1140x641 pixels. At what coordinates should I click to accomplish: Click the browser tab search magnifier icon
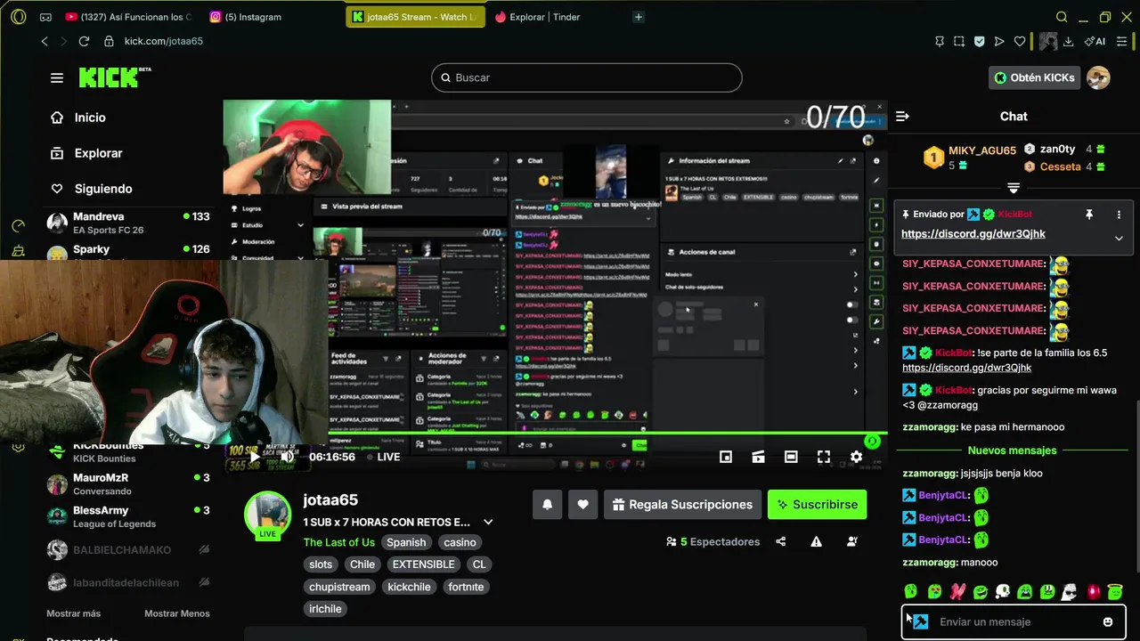point(1062,17)
